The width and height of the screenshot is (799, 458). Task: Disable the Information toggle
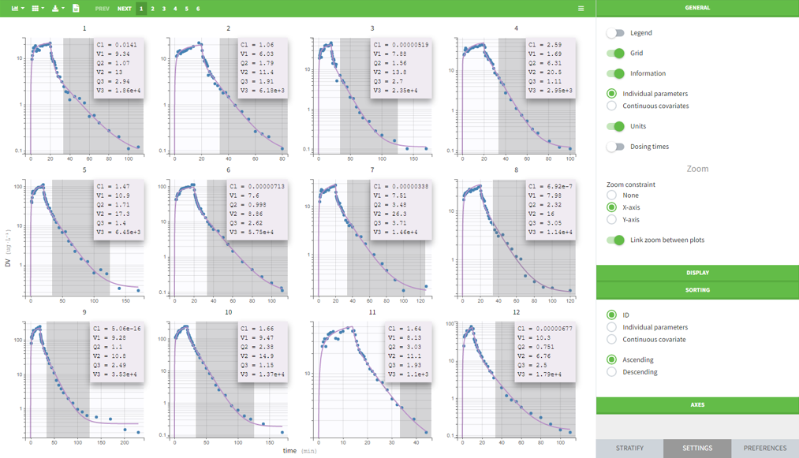pos(615,73)
